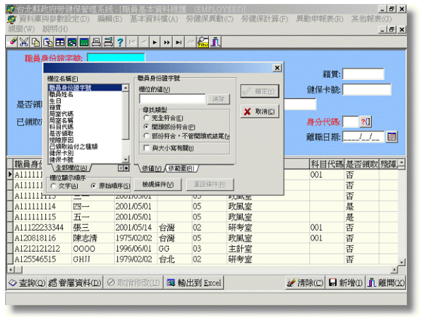This screenshot has height=317, width=422.
Task: Open the 基本資料檔 menu
Action: 153,18
